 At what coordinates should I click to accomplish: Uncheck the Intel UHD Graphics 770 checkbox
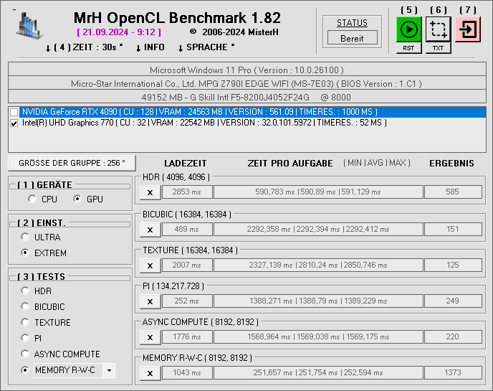(14, 123)
